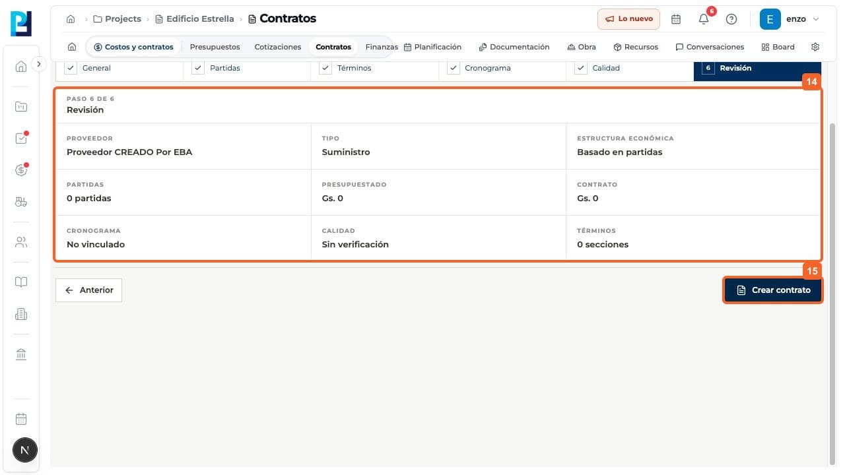
Task: Go to the General step checkbox
Action: (x=71, y=68)
